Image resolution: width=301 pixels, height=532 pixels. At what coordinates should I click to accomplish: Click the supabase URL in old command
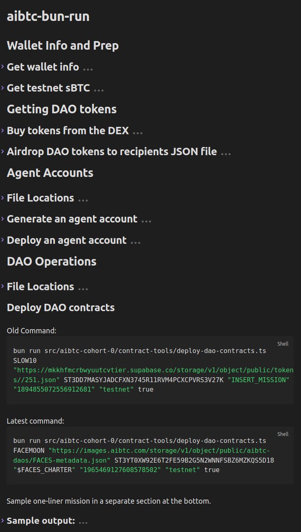click(x=153, y=375)
